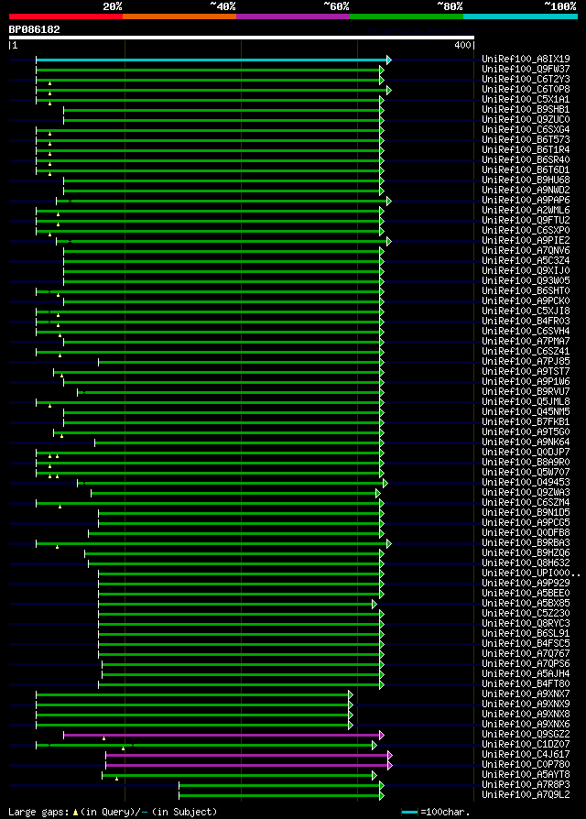The width and height of the screenshot is (586, 819).
Task: Open hit UniRef100_C5X1A1
Action: (526, 99)
